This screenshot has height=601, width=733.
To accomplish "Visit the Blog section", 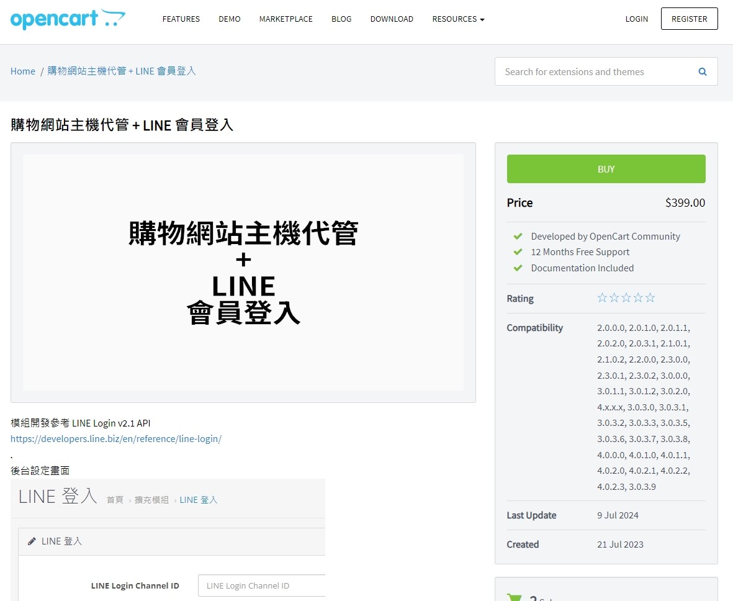I will 341,19.
